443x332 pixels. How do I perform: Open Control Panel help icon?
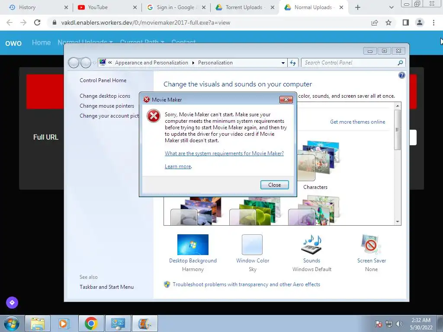coord(401,75)
